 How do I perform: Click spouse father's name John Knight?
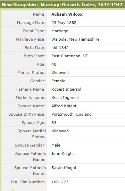pos(62,153)
